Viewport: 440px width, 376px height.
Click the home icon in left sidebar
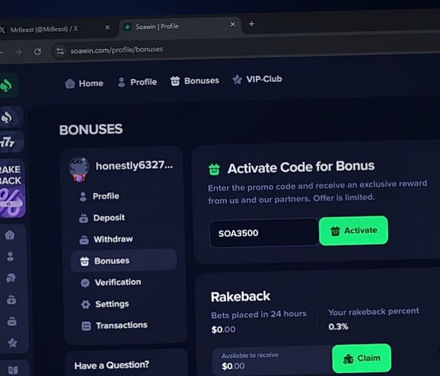(11, 235)
